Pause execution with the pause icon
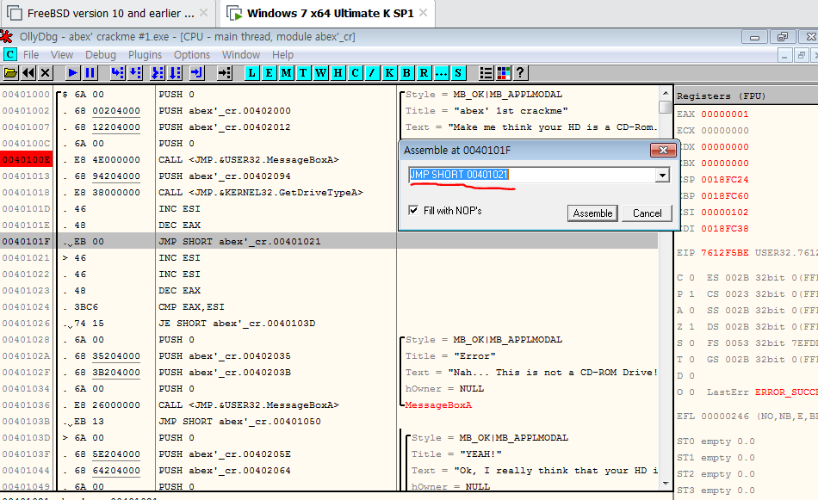 point(90,73)
